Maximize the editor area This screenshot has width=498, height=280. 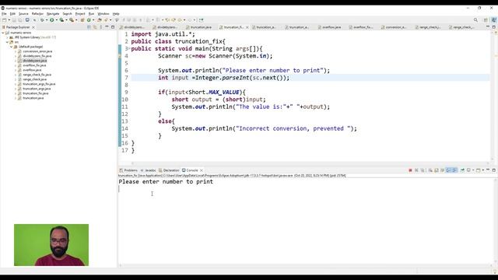pos(494,27)
